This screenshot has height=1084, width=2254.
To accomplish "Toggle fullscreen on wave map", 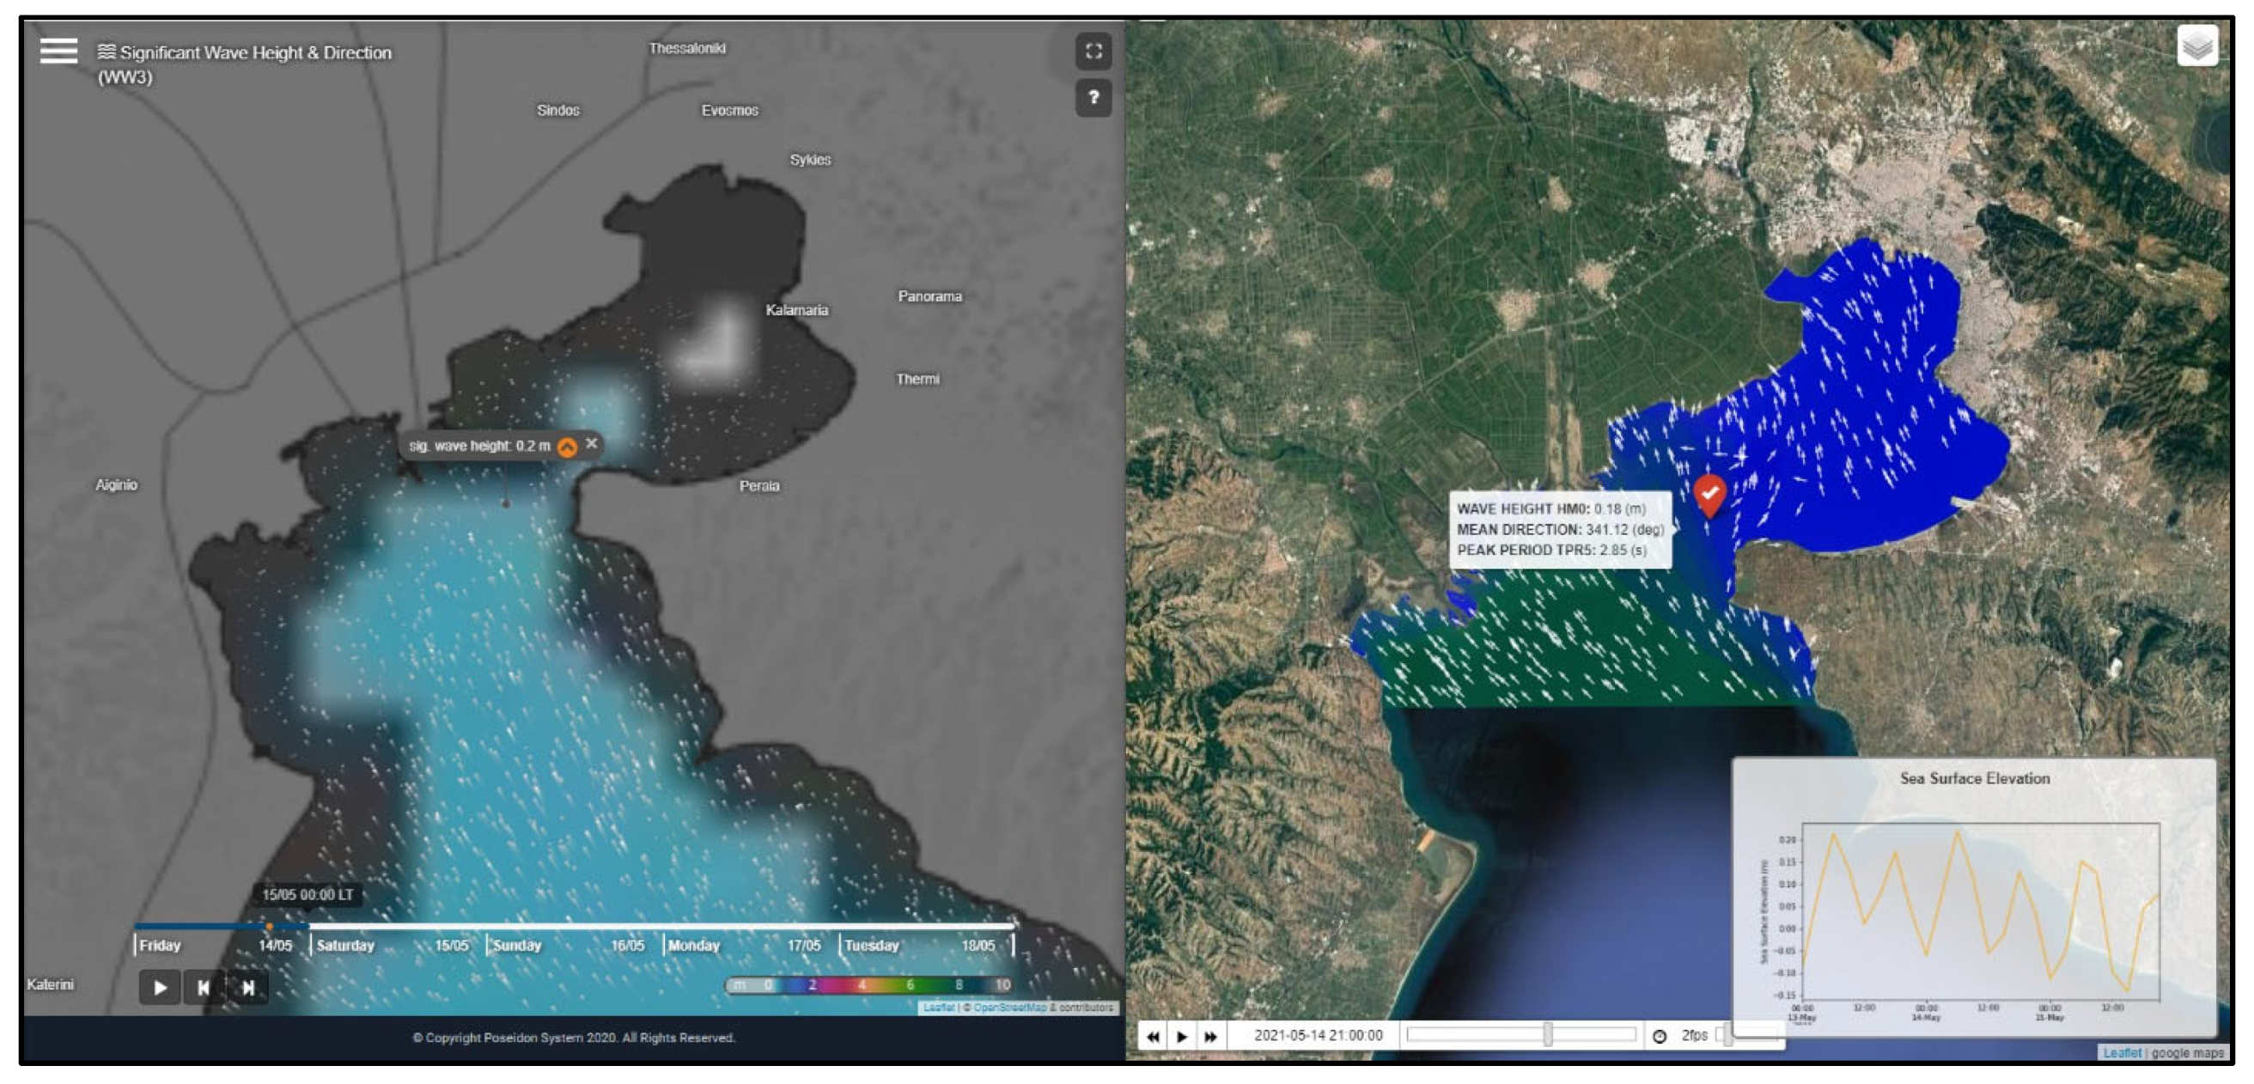I will [x=1093, y=51].
